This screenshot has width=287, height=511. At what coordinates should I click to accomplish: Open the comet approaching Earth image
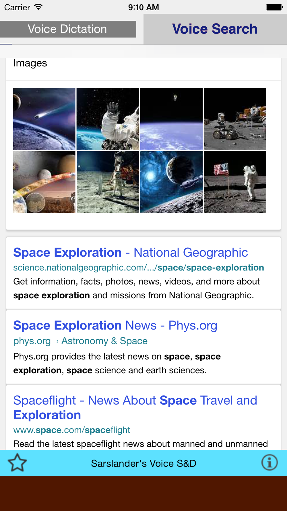click(x=44, y=119)
